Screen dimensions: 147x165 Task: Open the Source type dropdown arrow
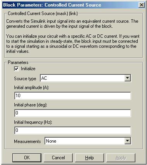(x=127, y=78)
